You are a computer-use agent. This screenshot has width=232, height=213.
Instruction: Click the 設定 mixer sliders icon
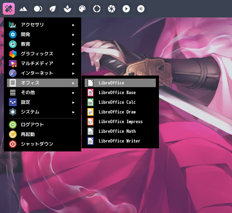point(13,102)
